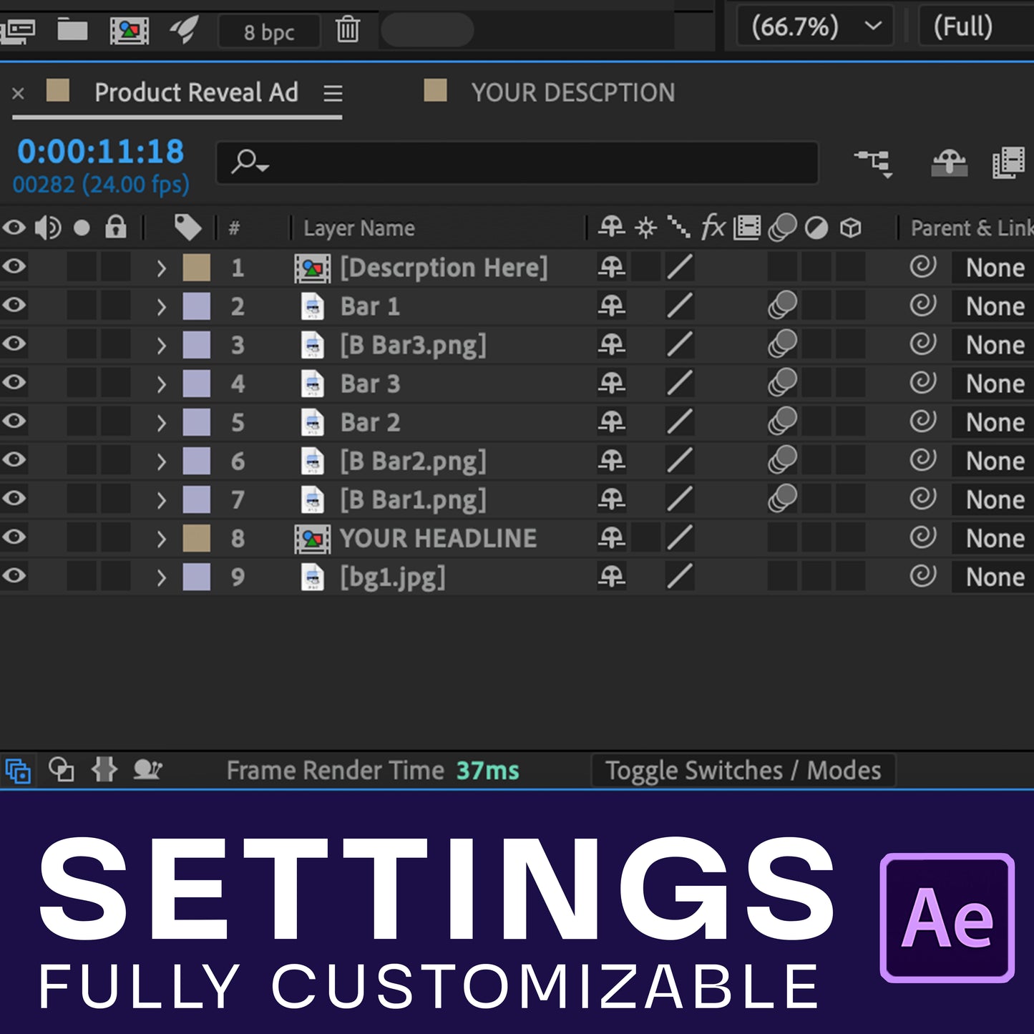1034x1034 pixels.
Task: Expand the [bg1.jpg] layer properties
Action: [x=161, y=577]
